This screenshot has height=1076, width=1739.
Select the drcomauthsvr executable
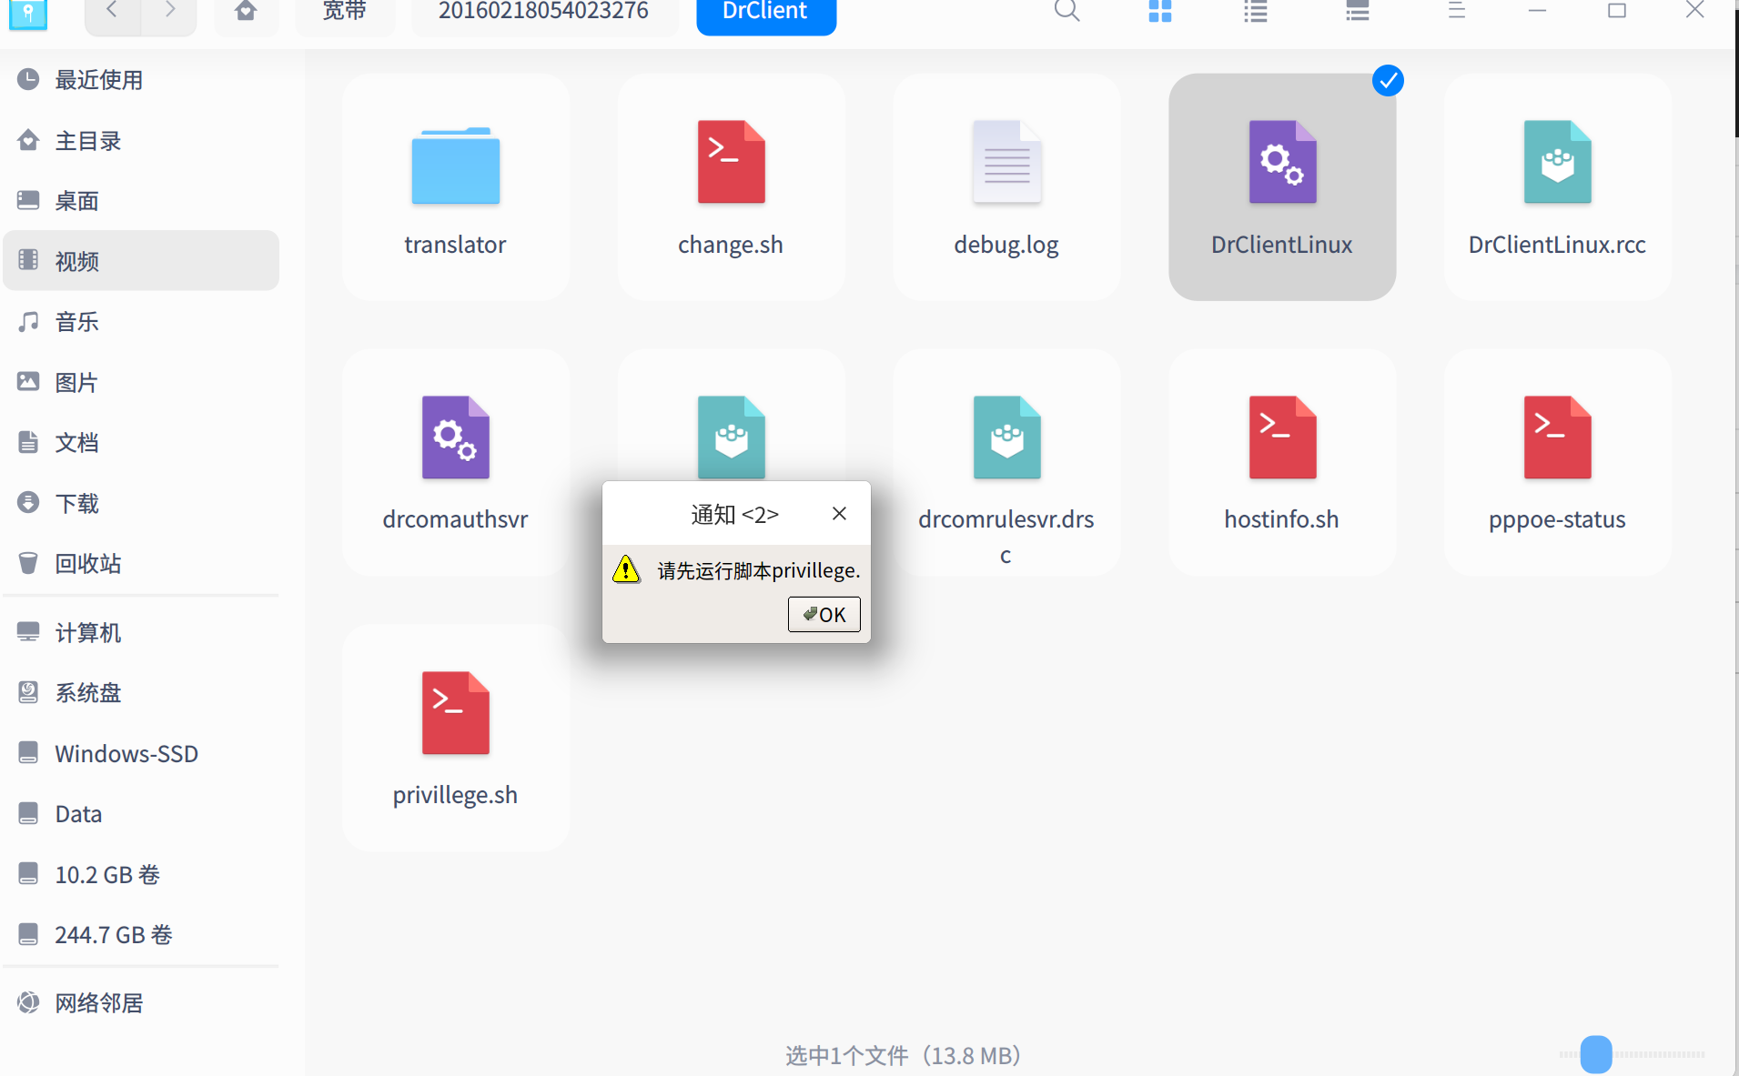point(456,462)
